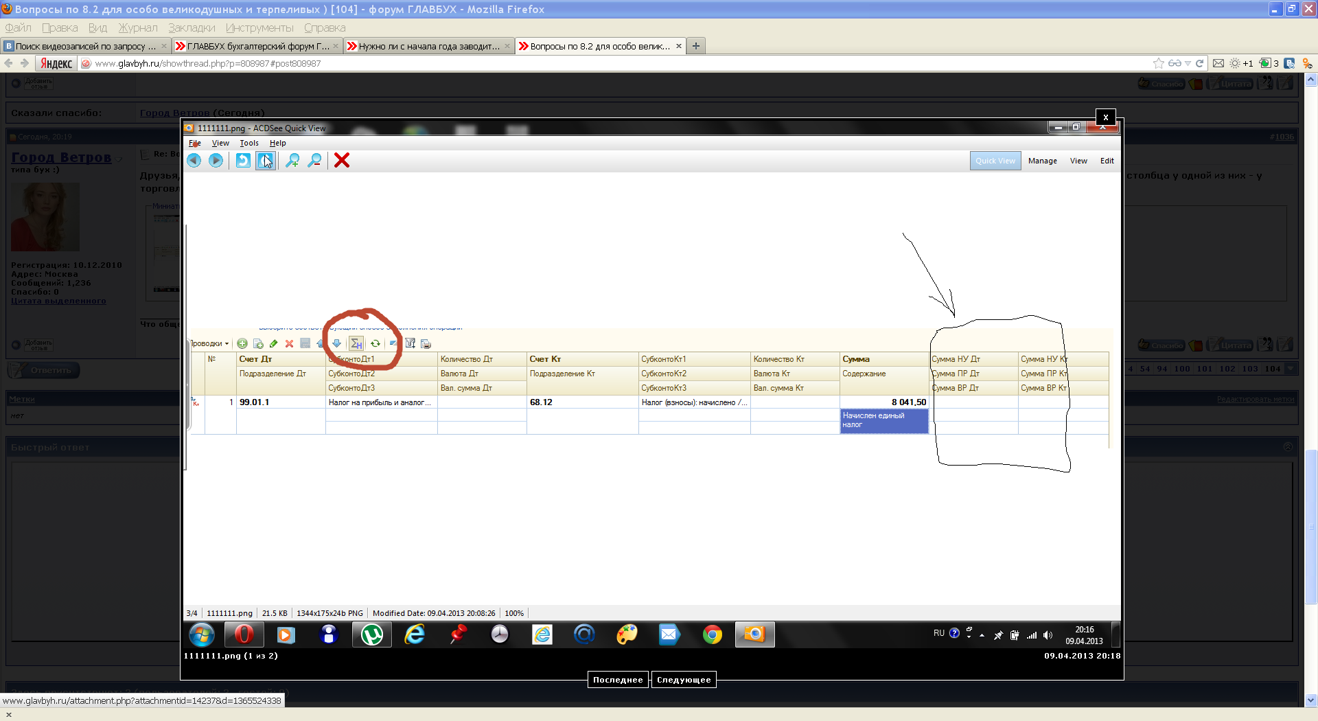The height and width of the screenshot is (721, 1318).
Task: Open the Журнал menu
Action: pyautogui.click(x=137, y=27)
